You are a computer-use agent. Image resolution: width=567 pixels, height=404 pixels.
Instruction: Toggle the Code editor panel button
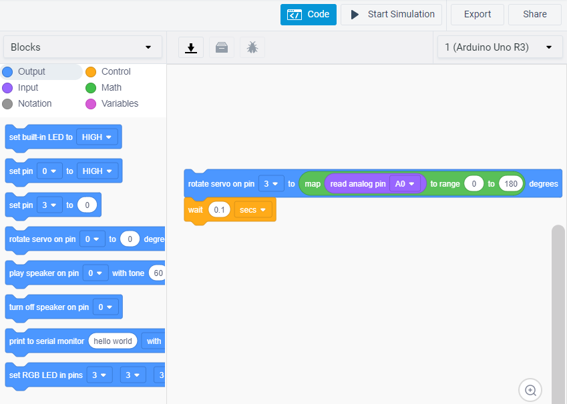coord(309,15)
